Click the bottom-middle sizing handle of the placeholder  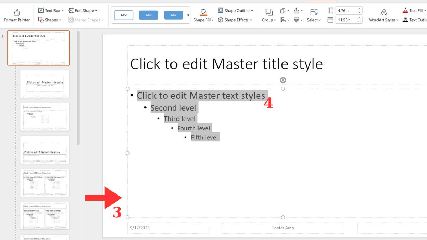283,217
